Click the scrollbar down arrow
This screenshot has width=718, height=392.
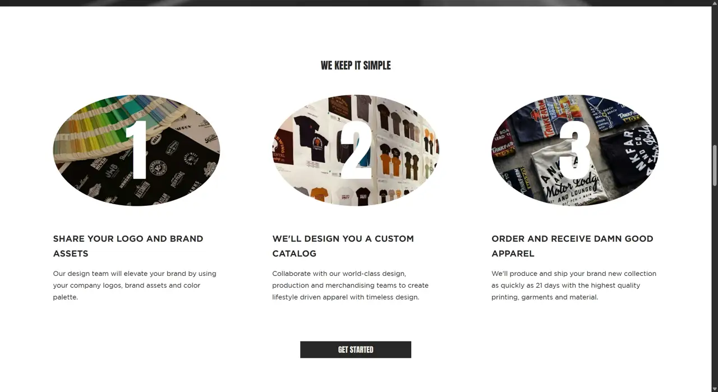click(715, 388)
